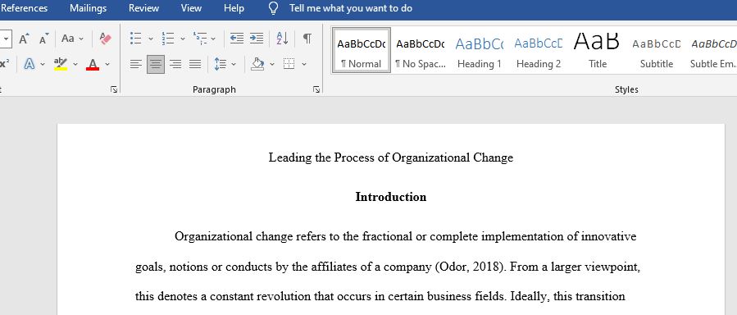The height and width of the screenshot is (315, 737).
Task: Click the Introduction heading in document
Action: pos(390,197)
